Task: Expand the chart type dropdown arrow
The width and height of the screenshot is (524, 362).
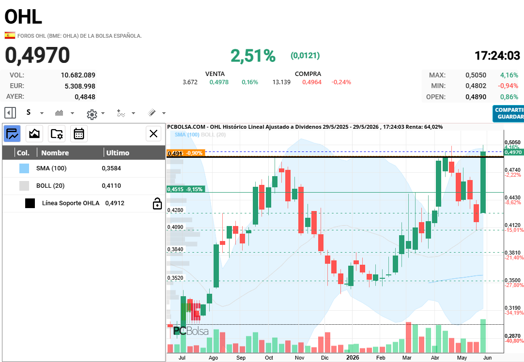Action: coord(72,113)
